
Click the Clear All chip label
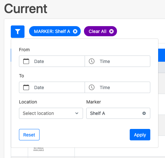(x=97, y=31)
